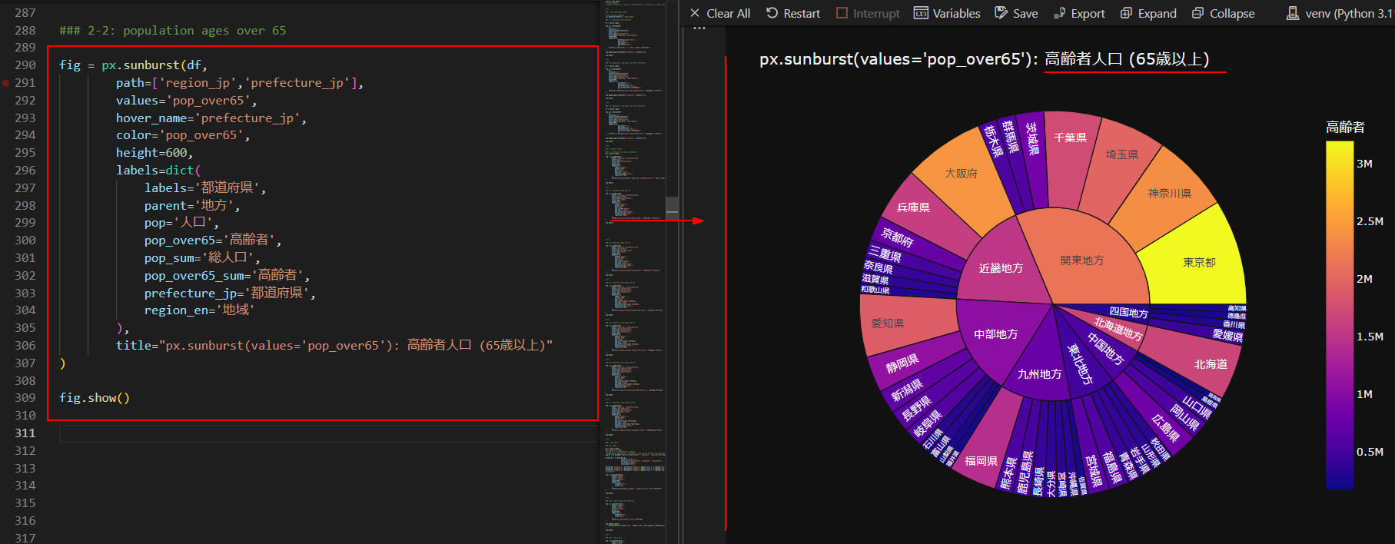
Task: Click the 高齢者 colorbar title
Action: [x=1345, y=128]
